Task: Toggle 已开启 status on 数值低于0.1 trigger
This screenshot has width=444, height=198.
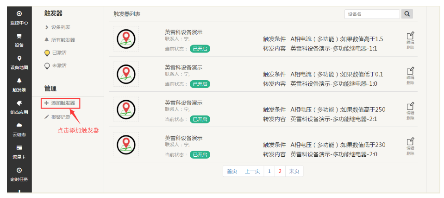Action: coord(200,84)
